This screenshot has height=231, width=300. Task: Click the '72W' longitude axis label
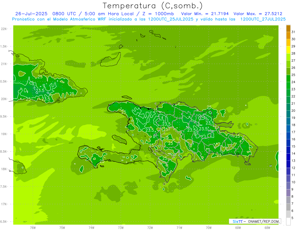pyautogui.click(x=150, y=228)
